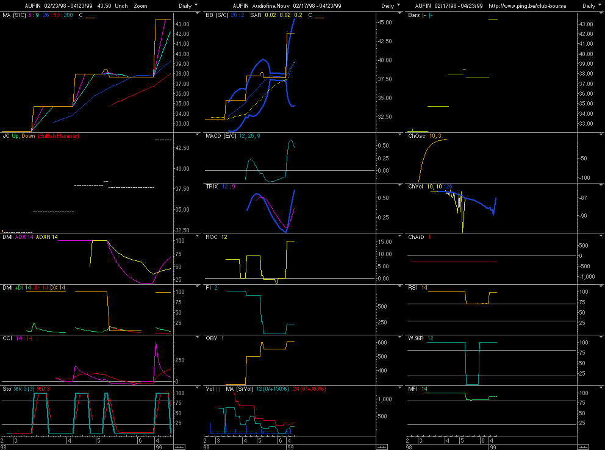The height and width of the screenshot is (450, 605).
Task: Expand the DMI ADX panel menu arrow
Action: (x=198, y=235)
